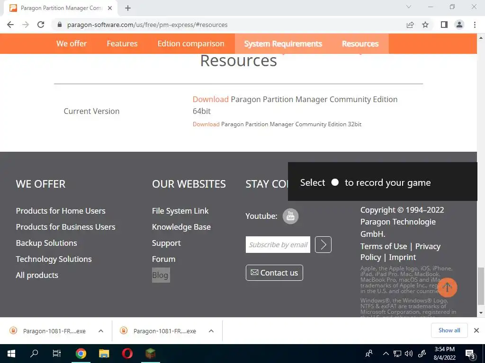
Task: Visit the Knowledge Base
Action: click(x=181, y=227)
